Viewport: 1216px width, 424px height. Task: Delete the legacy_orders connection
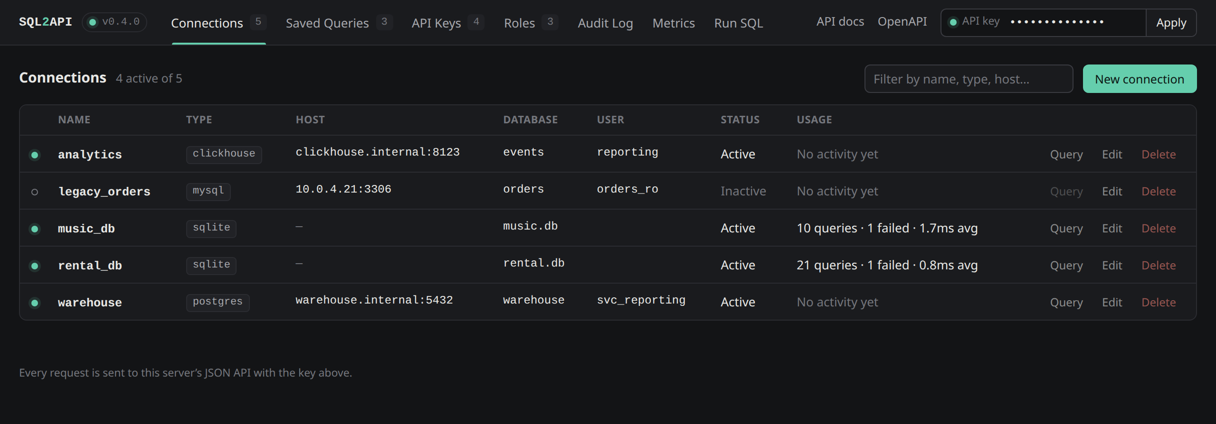point(1159,192)
